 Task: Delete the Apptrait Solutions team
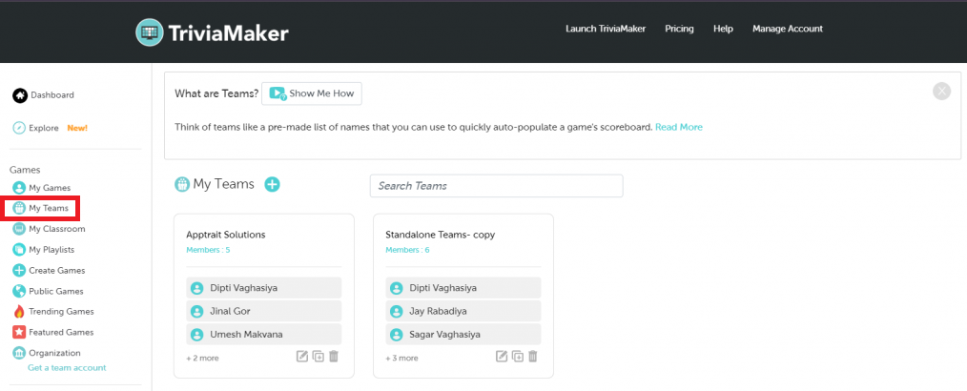pyautogui.click(x=334, y=357)
